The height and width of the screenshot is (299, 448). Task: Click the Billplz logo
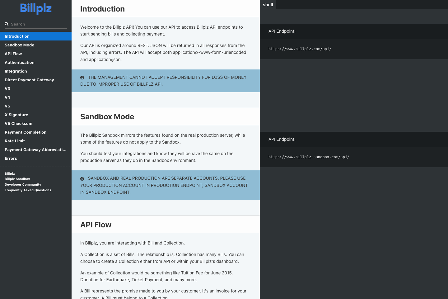(35, 9)
